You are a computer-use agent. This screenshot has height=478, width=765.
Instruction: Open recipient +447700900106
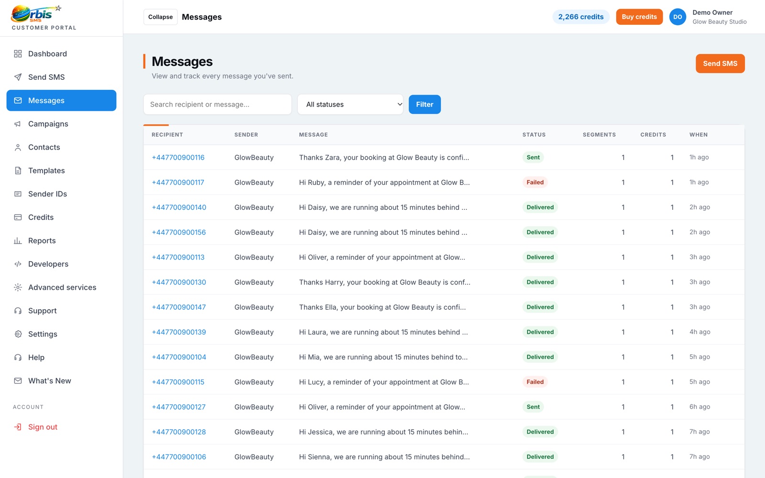click(179, 456)
